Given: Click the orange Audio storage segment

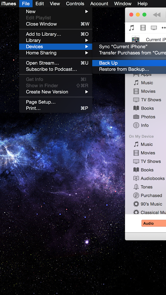Looking at the screenshot, I should 154,223.
